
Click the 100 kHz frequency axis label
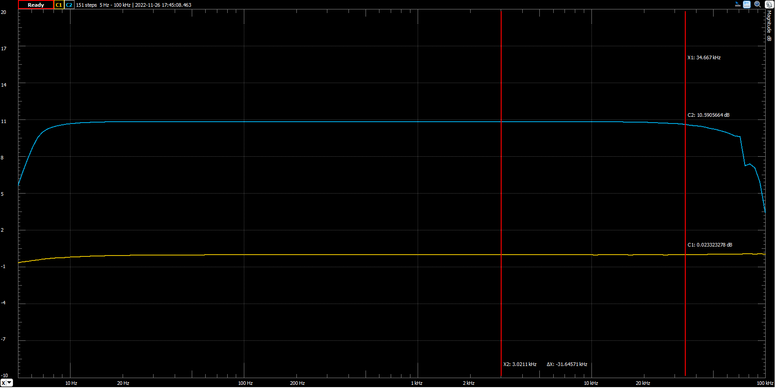[x=765, y=383]
